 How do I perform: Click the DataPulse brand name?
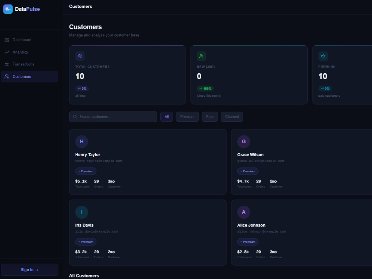pyautogui.click(x=27, y=9)
